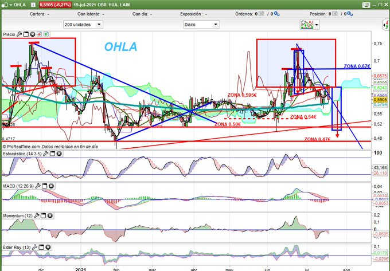Detach the MACD panel with the window icon
The height and width of the screenshot is (271, 390).
pyautogui.click(x=45, y=186)
